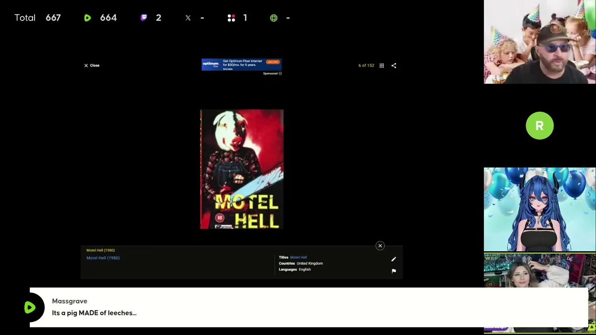The height and width of the screenshot is (335, 596).
Task: Click the yellow Motel Hell (1980) caption title
Action: 101,250
